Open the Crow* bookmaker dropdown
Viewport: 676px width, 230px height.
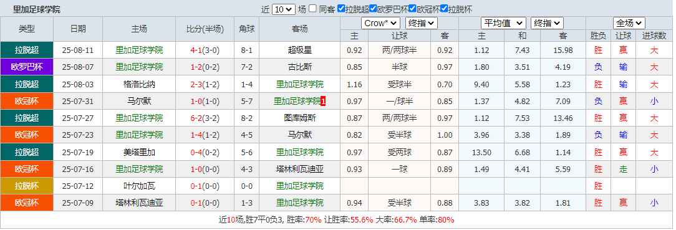coord(380,23)
